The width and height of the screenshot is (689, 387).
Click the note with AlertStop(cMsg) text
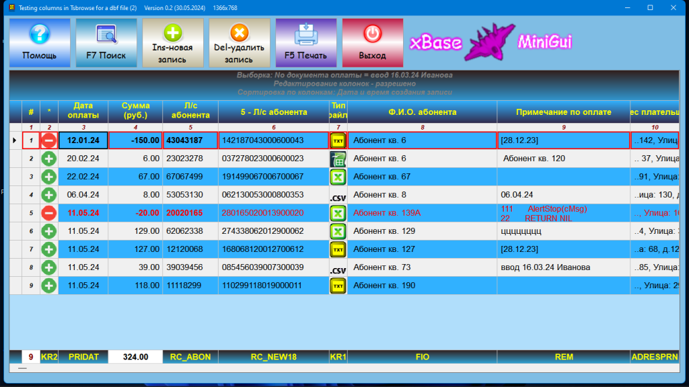[563, 213]
